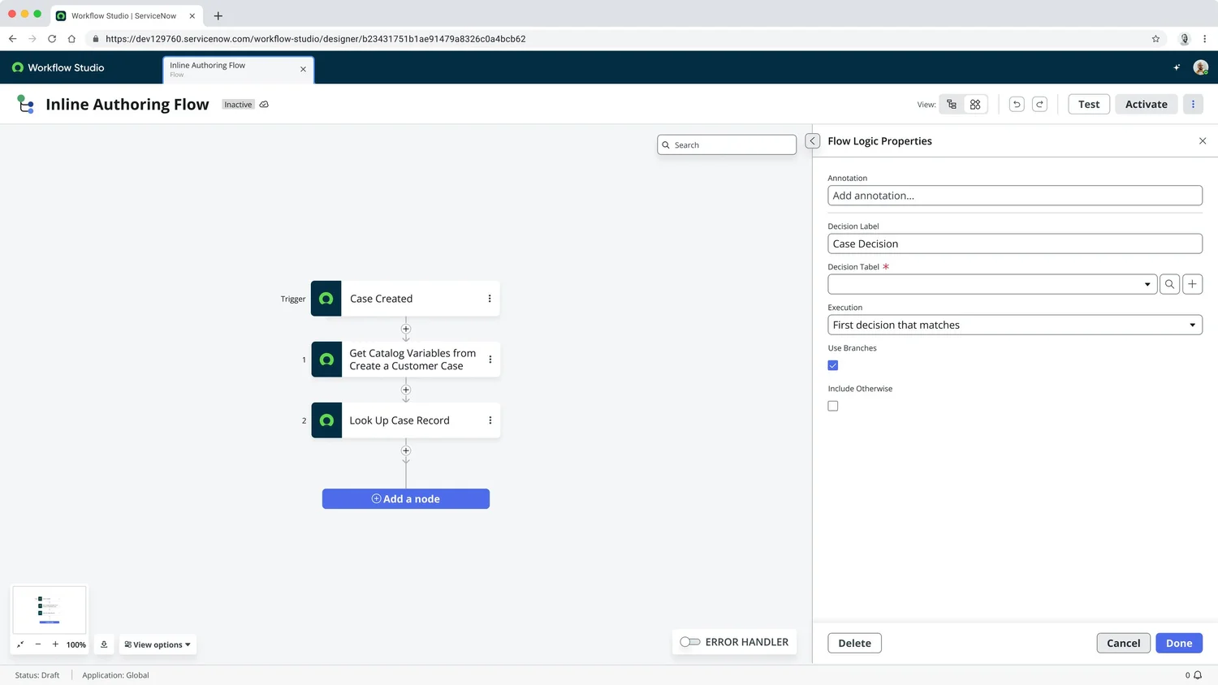Click the canvas Search box
This screenshot has height=685, width=1218.
click(727, 144)
